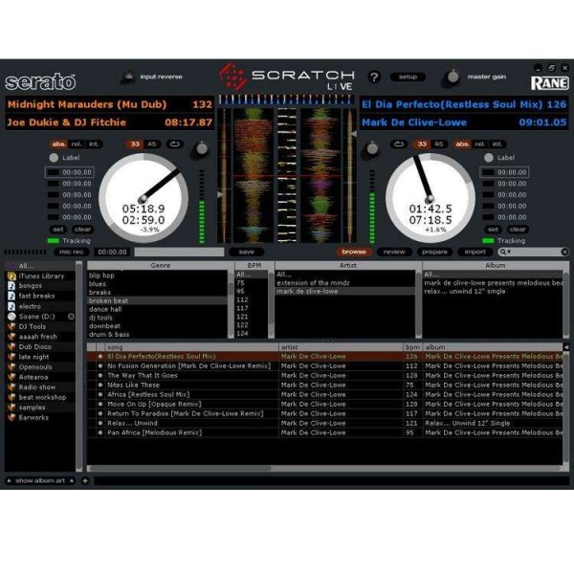Viewport: 574px width, 574px height.
Task: Open the setup screen
Action: (x=408, y=77)
